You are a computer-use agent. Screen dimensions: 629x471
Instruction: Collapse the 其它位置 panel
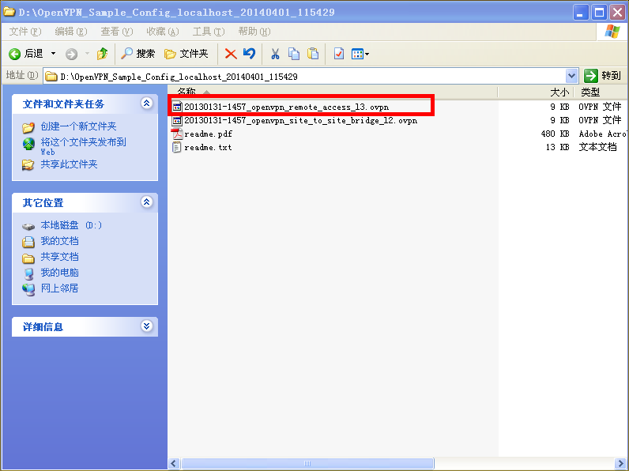click(x=147, y=202)
